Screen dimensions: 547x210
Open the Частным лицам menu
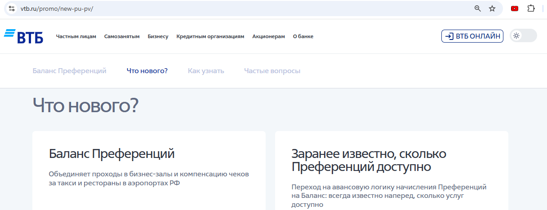(x=76, y=36)
